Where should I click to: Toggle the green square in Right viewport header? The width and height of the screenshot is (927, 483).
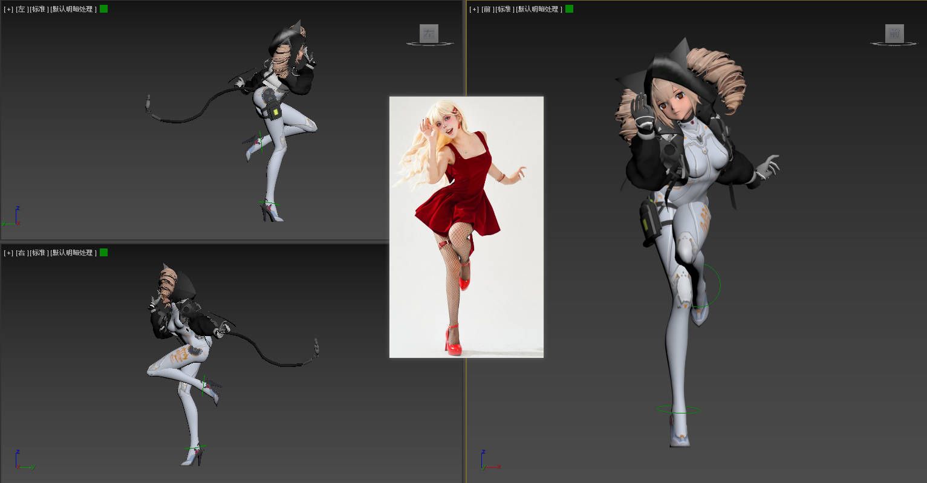click(x=103, y=253)
